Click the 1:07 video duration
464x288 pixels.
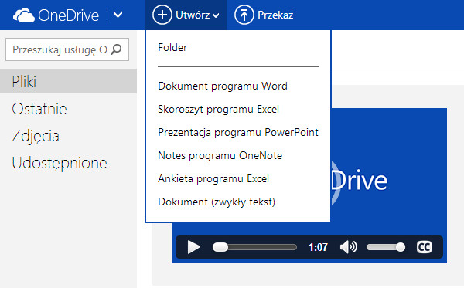point(318,247)
